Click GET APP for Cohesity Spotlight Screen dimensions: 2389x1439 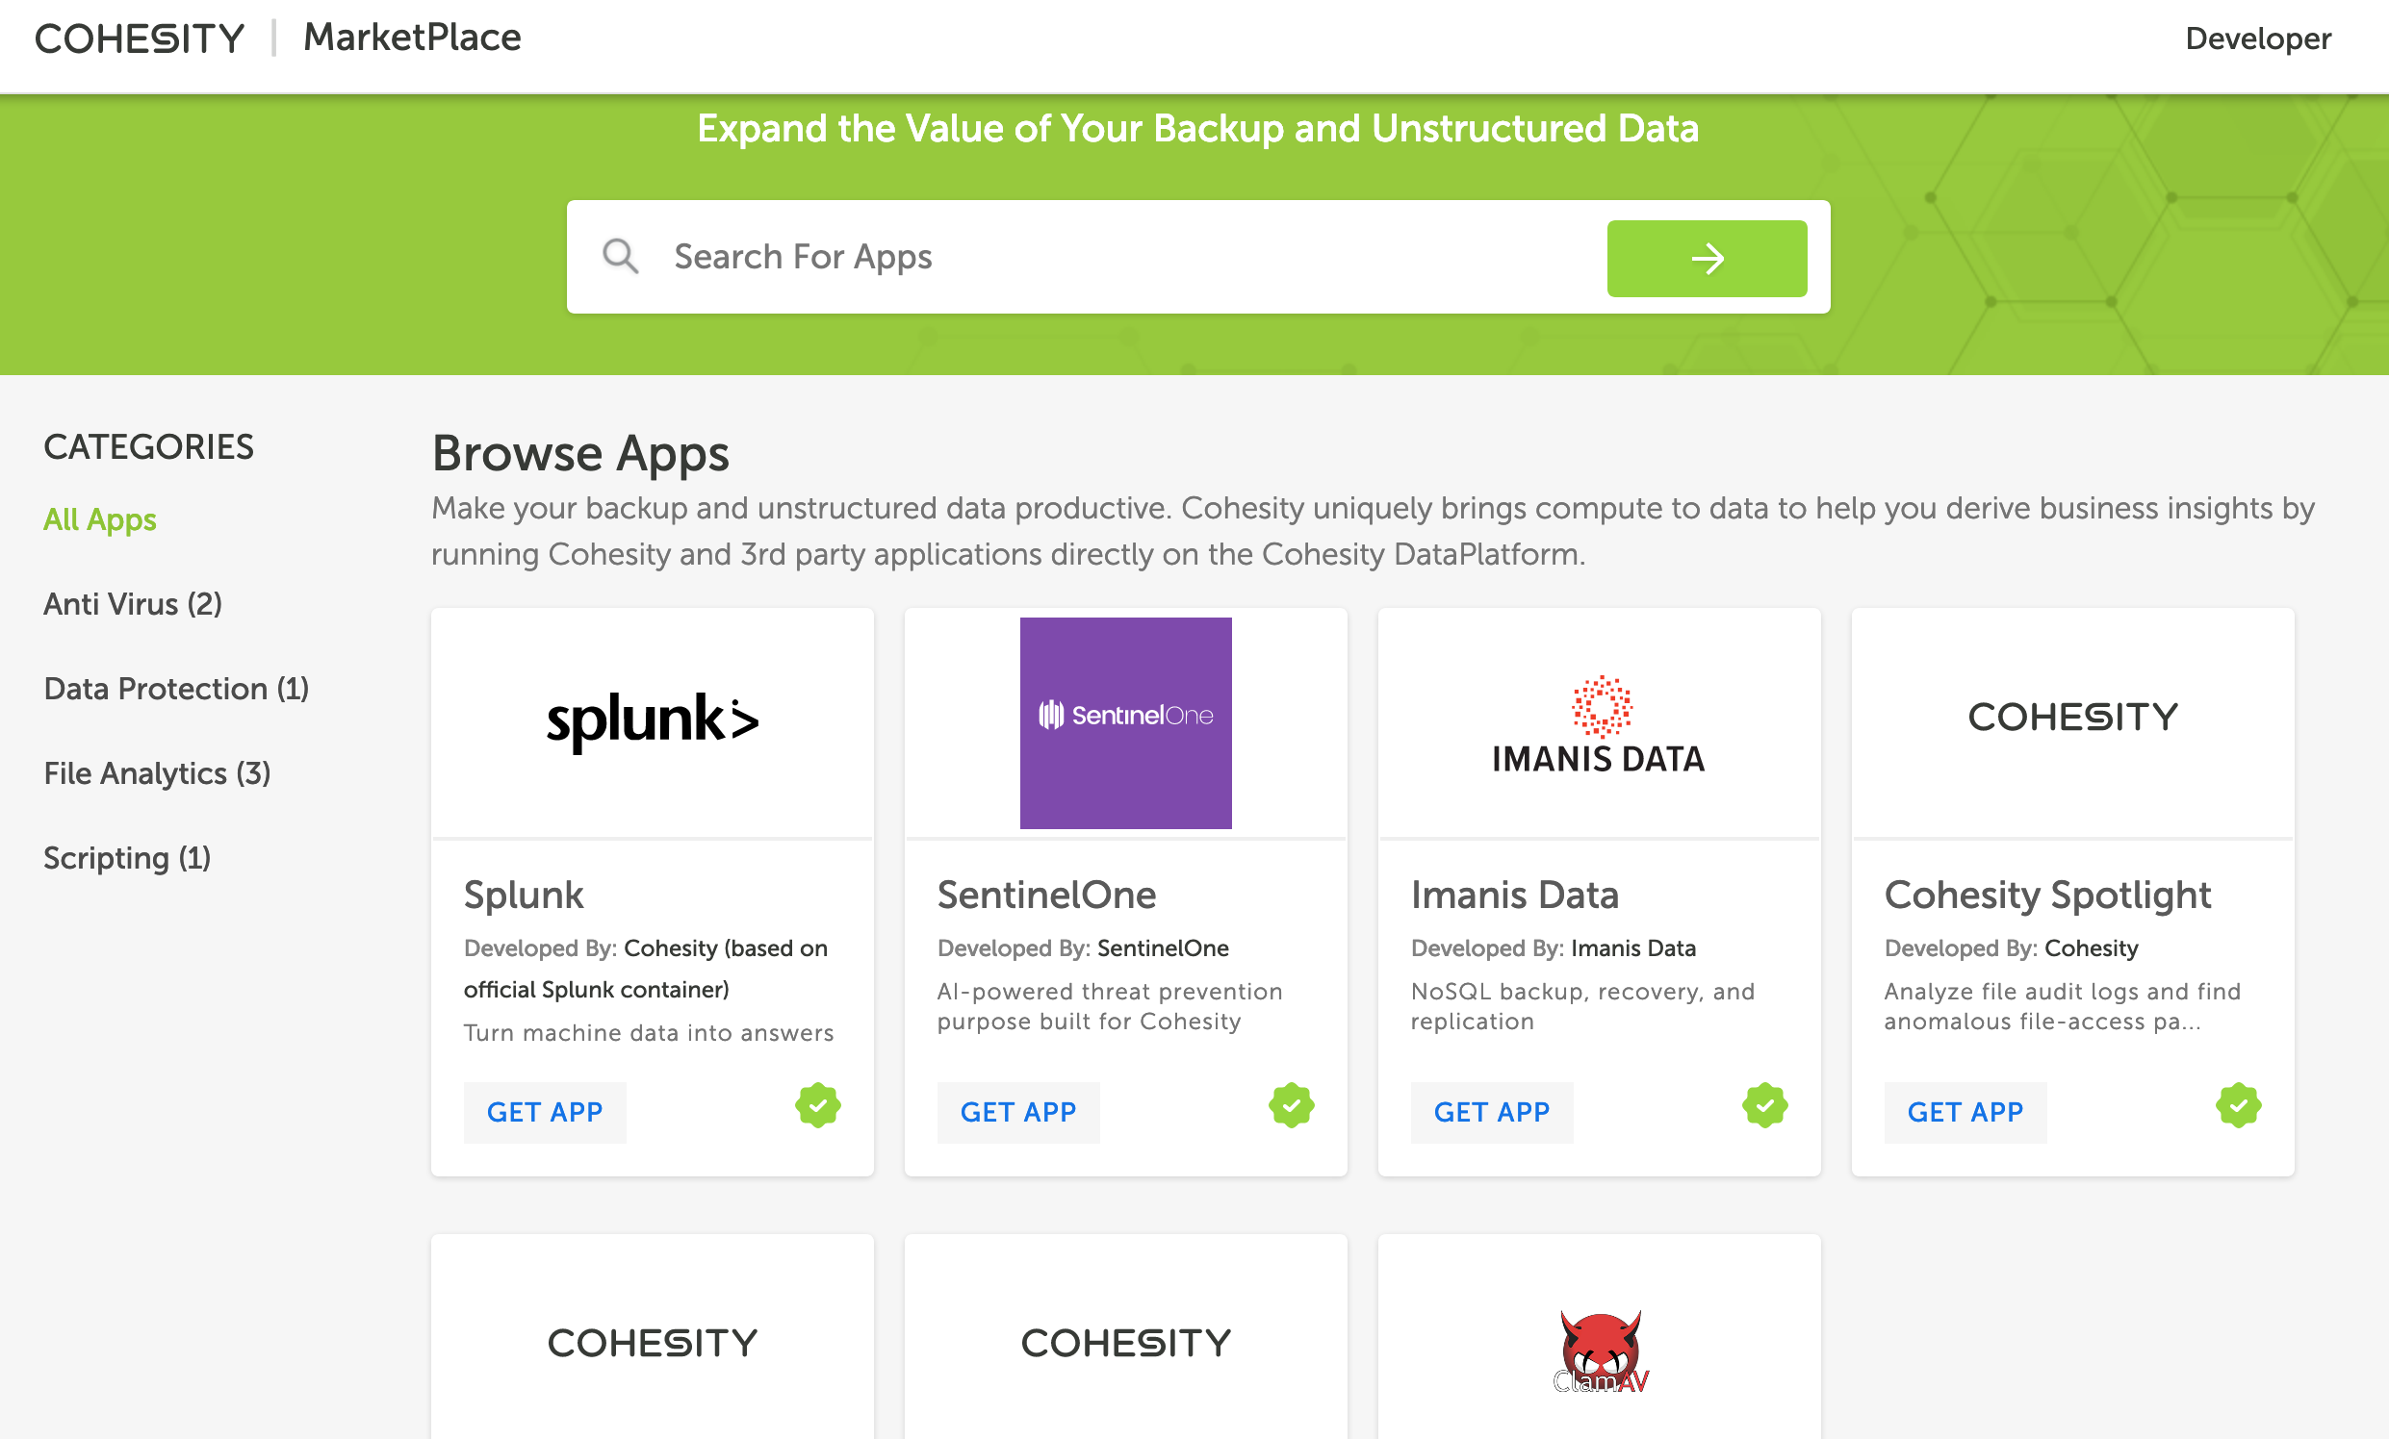(x=1965, y=1111)
